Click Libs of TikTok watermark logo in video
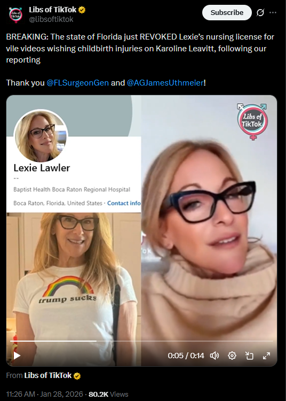The width and height of the screenshot is (286, 401). pyautogui.click(x=252, y=121)
